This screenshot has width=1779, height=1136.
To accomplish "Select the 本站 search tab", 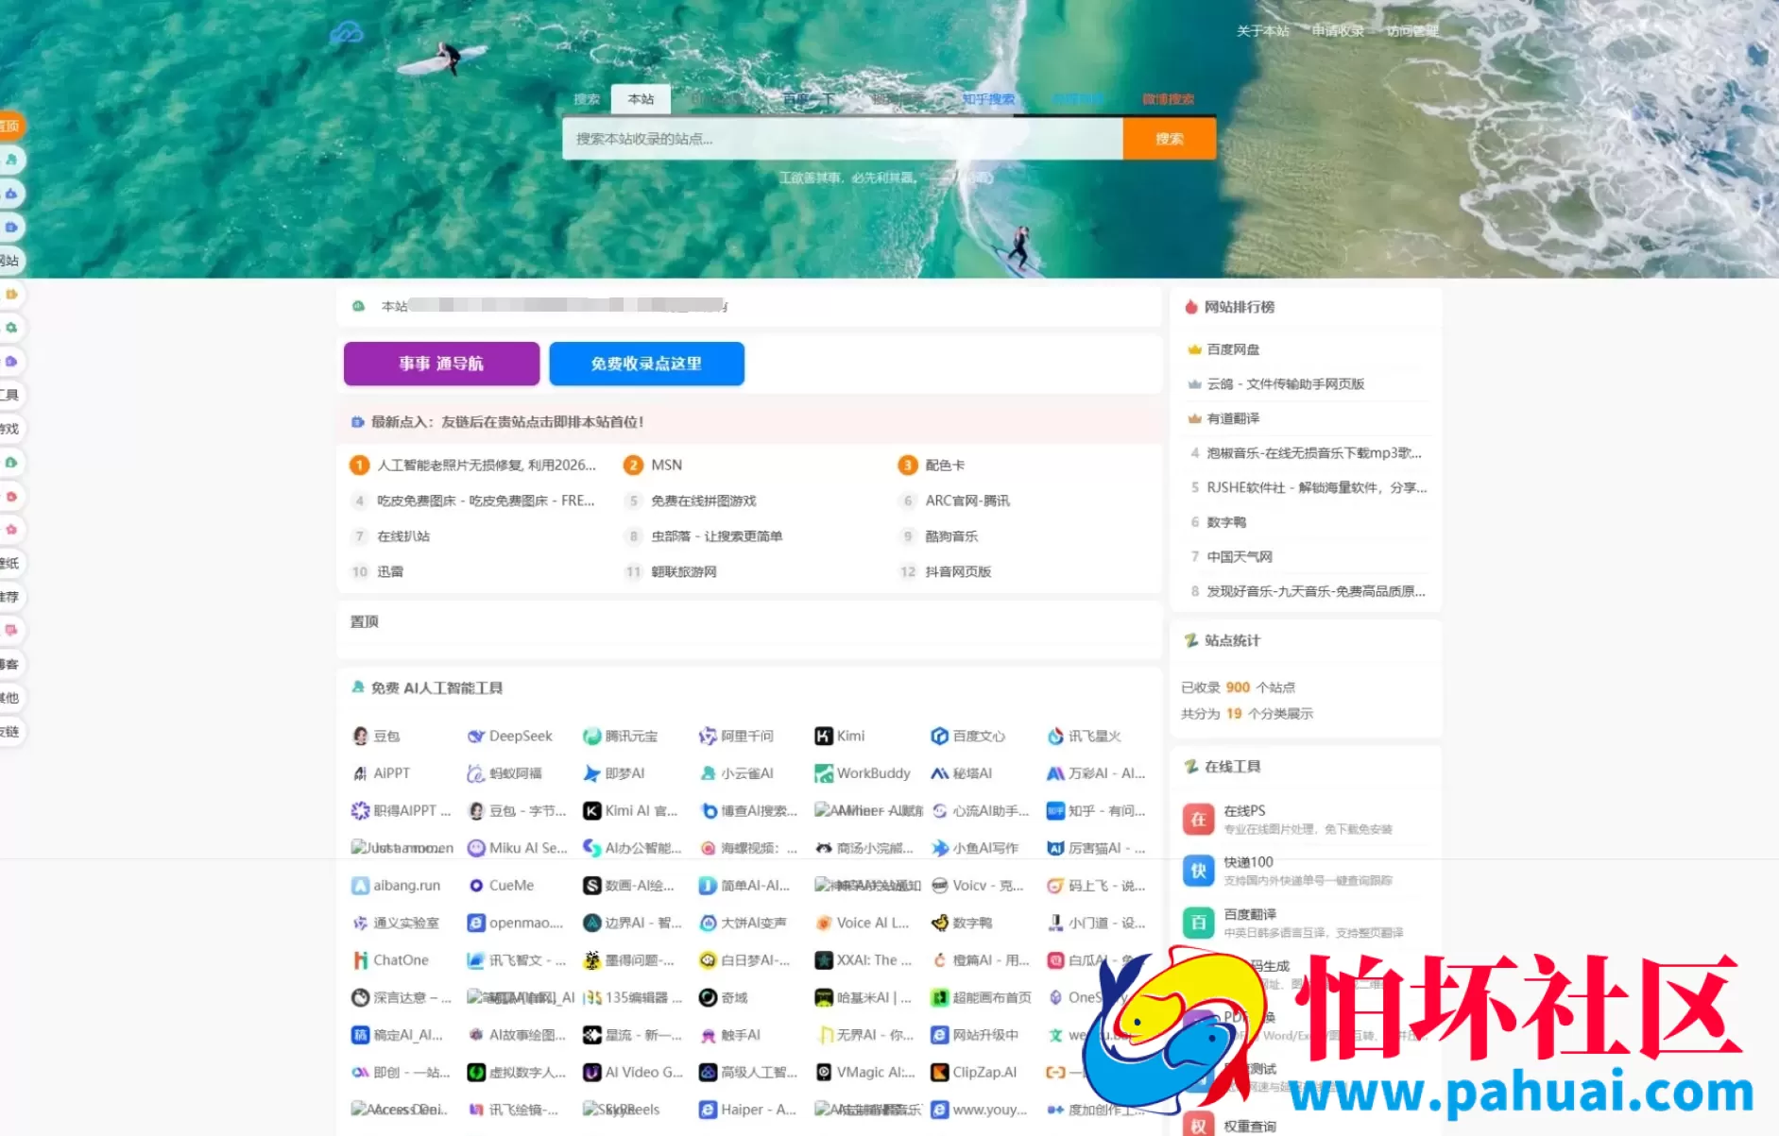I will coord(641,99).
